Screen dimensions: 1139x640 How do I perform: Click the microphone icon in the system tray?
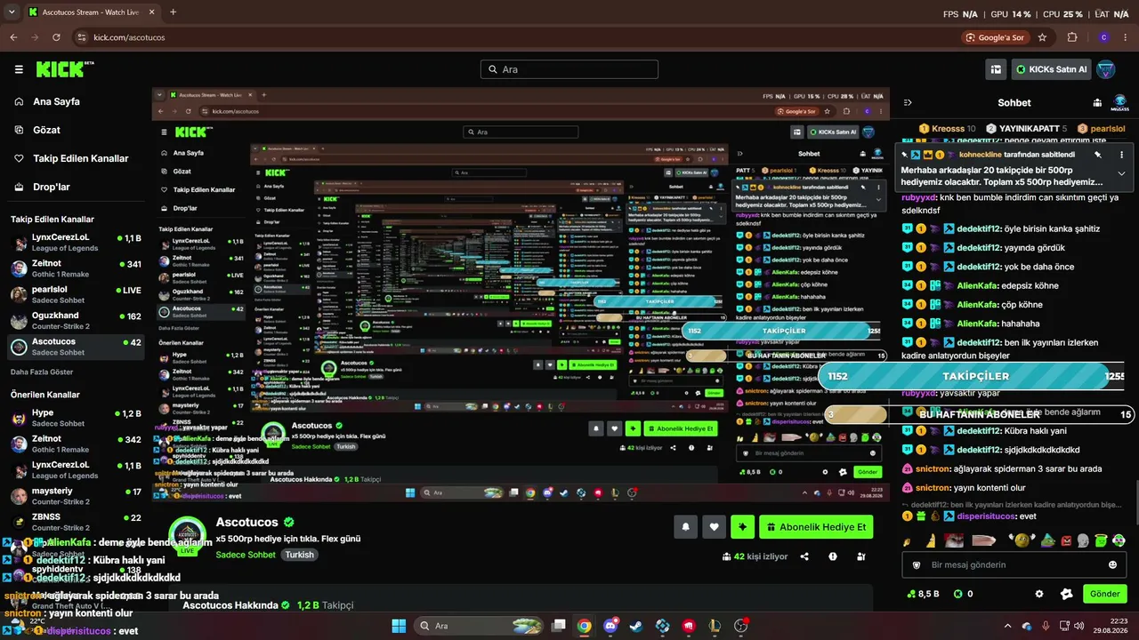[x=1046, y=626]
